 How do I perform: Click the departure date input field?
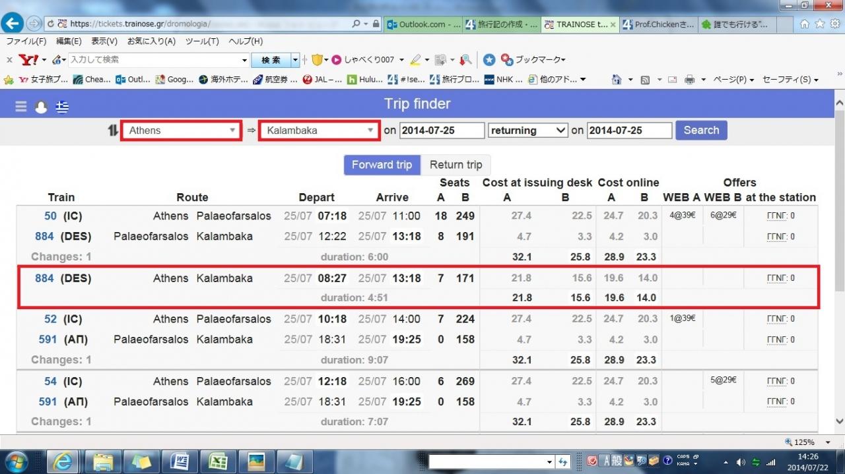point(442,131)
